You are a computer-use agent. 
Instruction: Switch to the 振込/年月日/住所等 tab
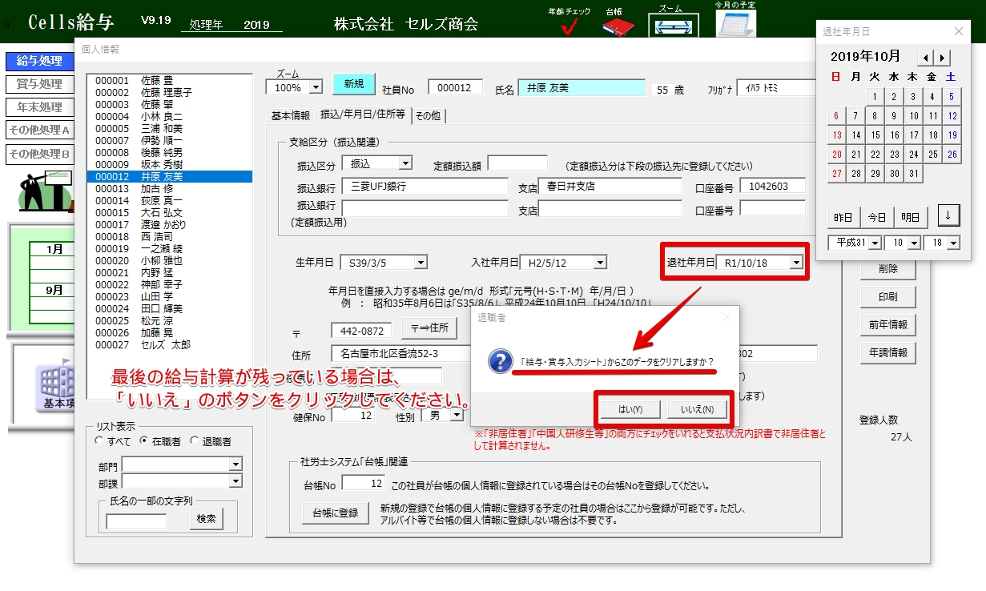(363, 115)
